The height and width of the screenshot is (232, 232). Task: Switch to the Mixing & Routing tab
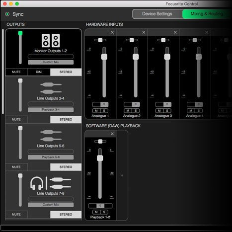tap(207, 14)
